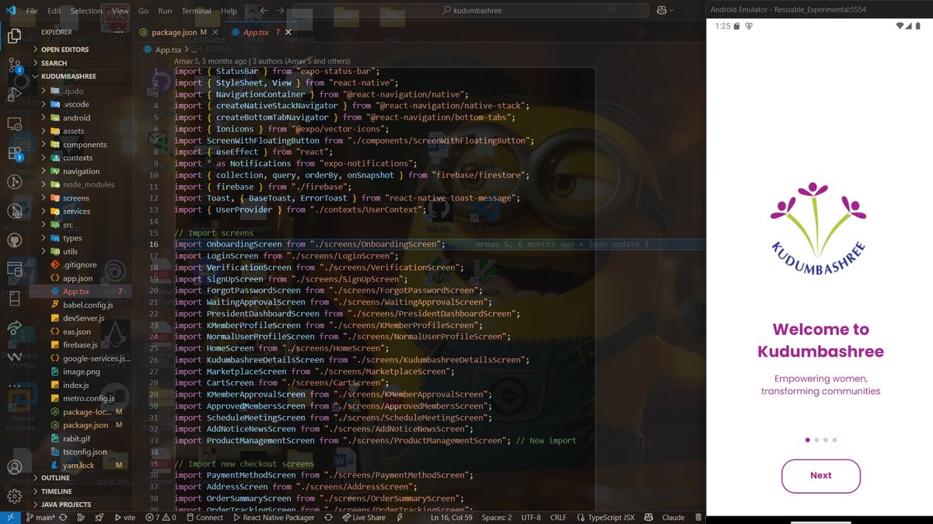Open the Edit menu
The height and width of the screenshot is (524, 933).
(x=54, y=11)
